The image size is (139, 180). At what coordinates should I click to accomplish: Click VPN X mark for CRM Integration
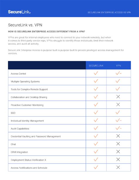pyautogui.click(x=118, y=152)
